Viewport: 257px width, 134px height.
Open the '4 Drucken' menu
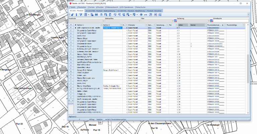(100, 7)
